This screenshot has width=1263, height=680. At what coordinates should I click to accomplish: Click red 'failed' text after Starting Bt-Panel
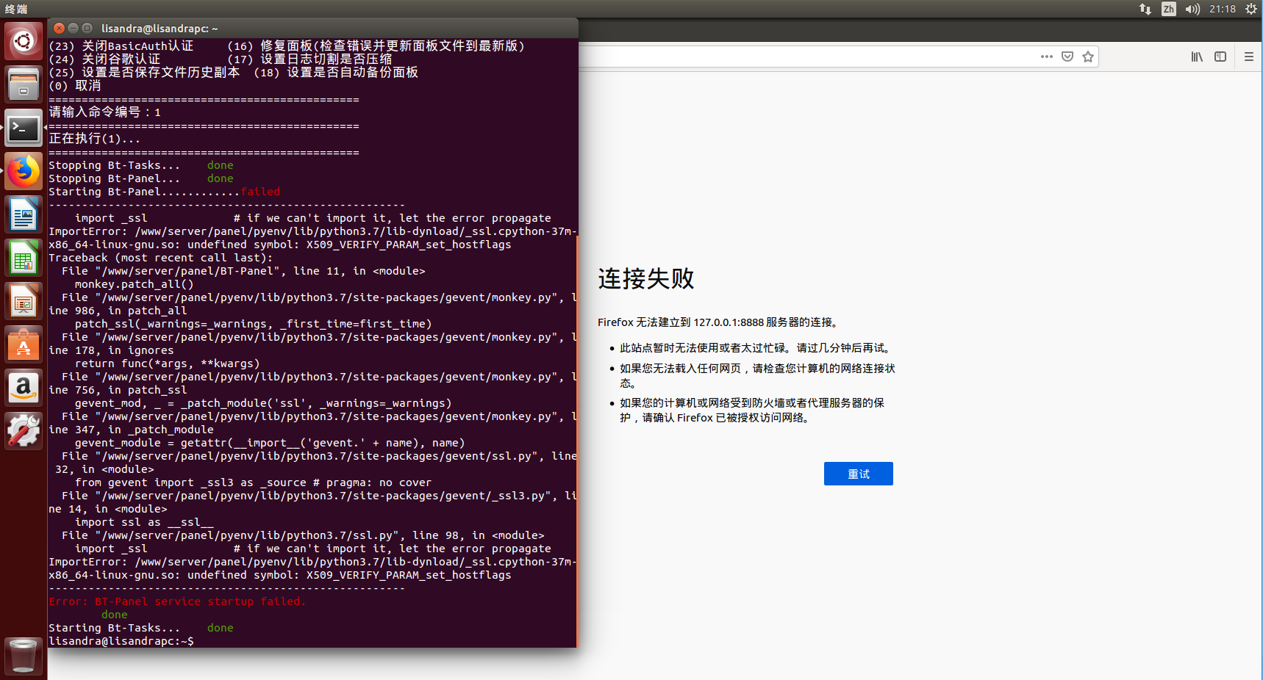coord(260,192)
